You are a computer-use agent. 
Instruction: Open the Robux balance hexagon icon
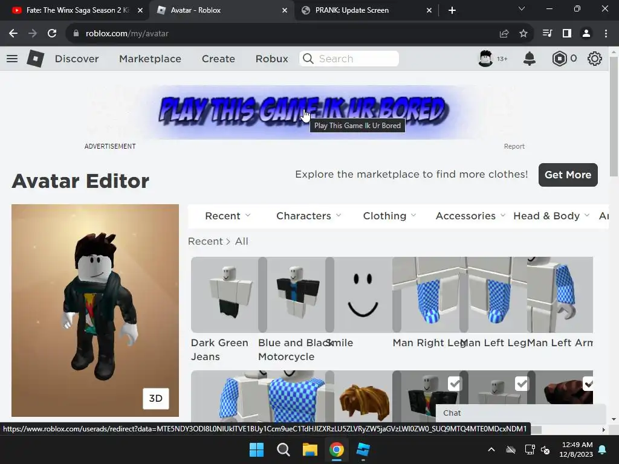[559, 59]
